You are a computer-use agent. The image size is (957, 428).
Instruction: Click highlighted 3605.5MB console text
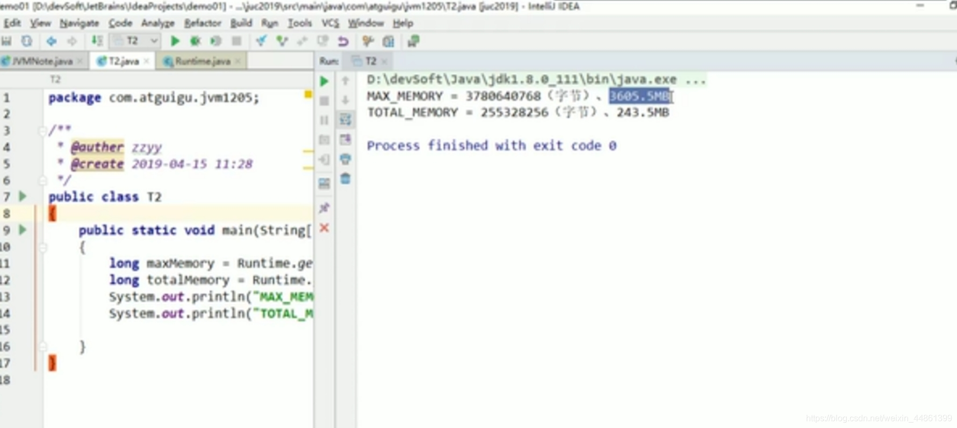point(639,96)
